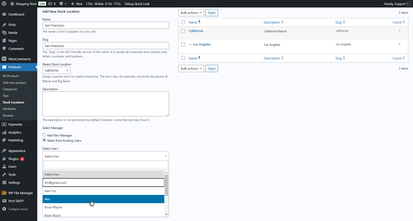The image size is (413, 221).
Task: Click the plus New content icon
Action: 72,4
